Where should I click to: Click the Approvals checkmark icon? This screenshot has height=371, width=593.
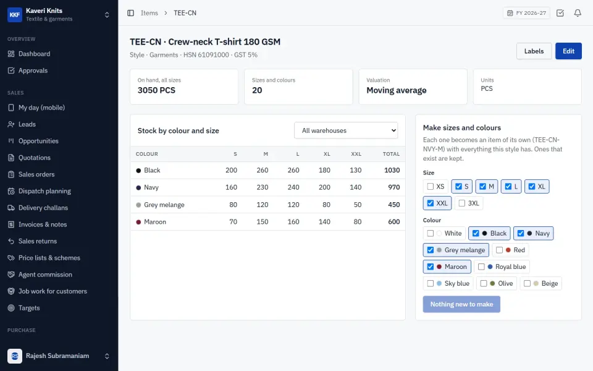pos(11,70)
